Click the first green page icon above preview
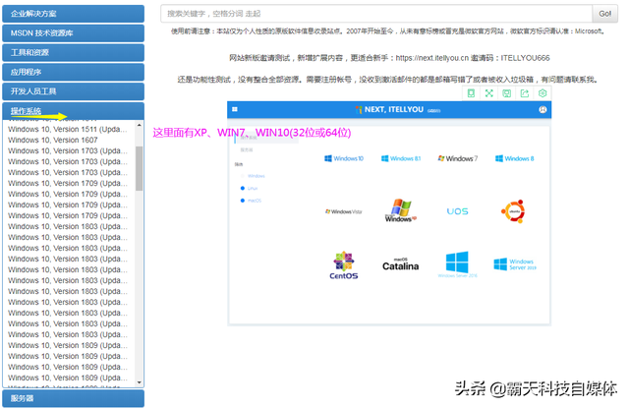 (x=471, y=93)
